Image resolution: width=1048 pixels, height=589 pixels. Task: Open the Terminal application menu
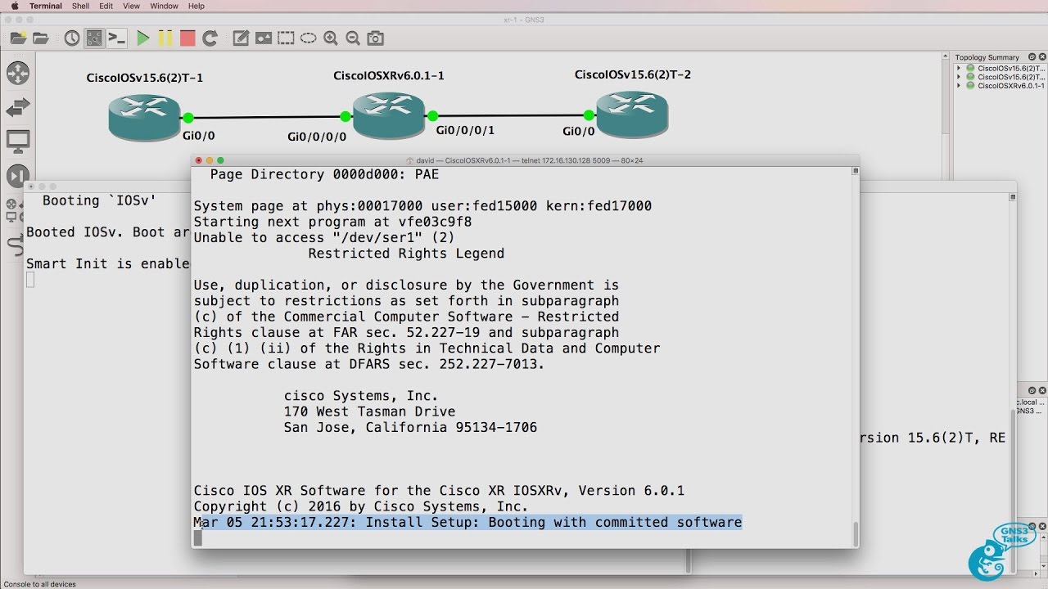coord(45,6)
